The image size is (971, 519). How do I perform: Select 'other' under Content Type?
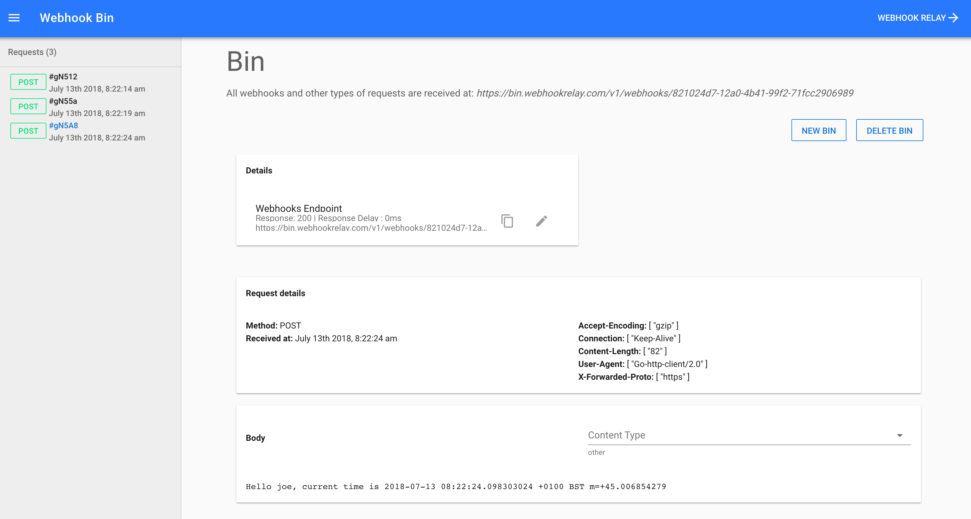click(596, 452)
